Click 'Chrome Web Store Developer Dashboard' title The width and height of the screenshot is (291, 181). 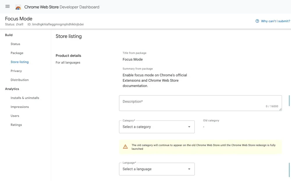click(x=62, y=7)
